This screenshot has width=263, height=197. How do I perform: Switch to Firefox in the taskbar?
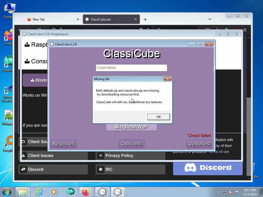(86, 192)
